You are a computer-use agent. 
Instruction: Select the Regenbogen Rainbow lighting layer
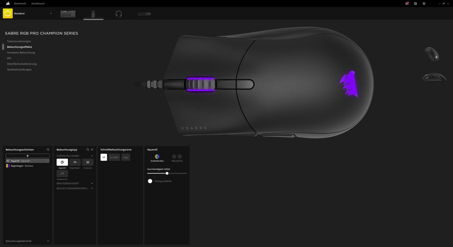28,166
